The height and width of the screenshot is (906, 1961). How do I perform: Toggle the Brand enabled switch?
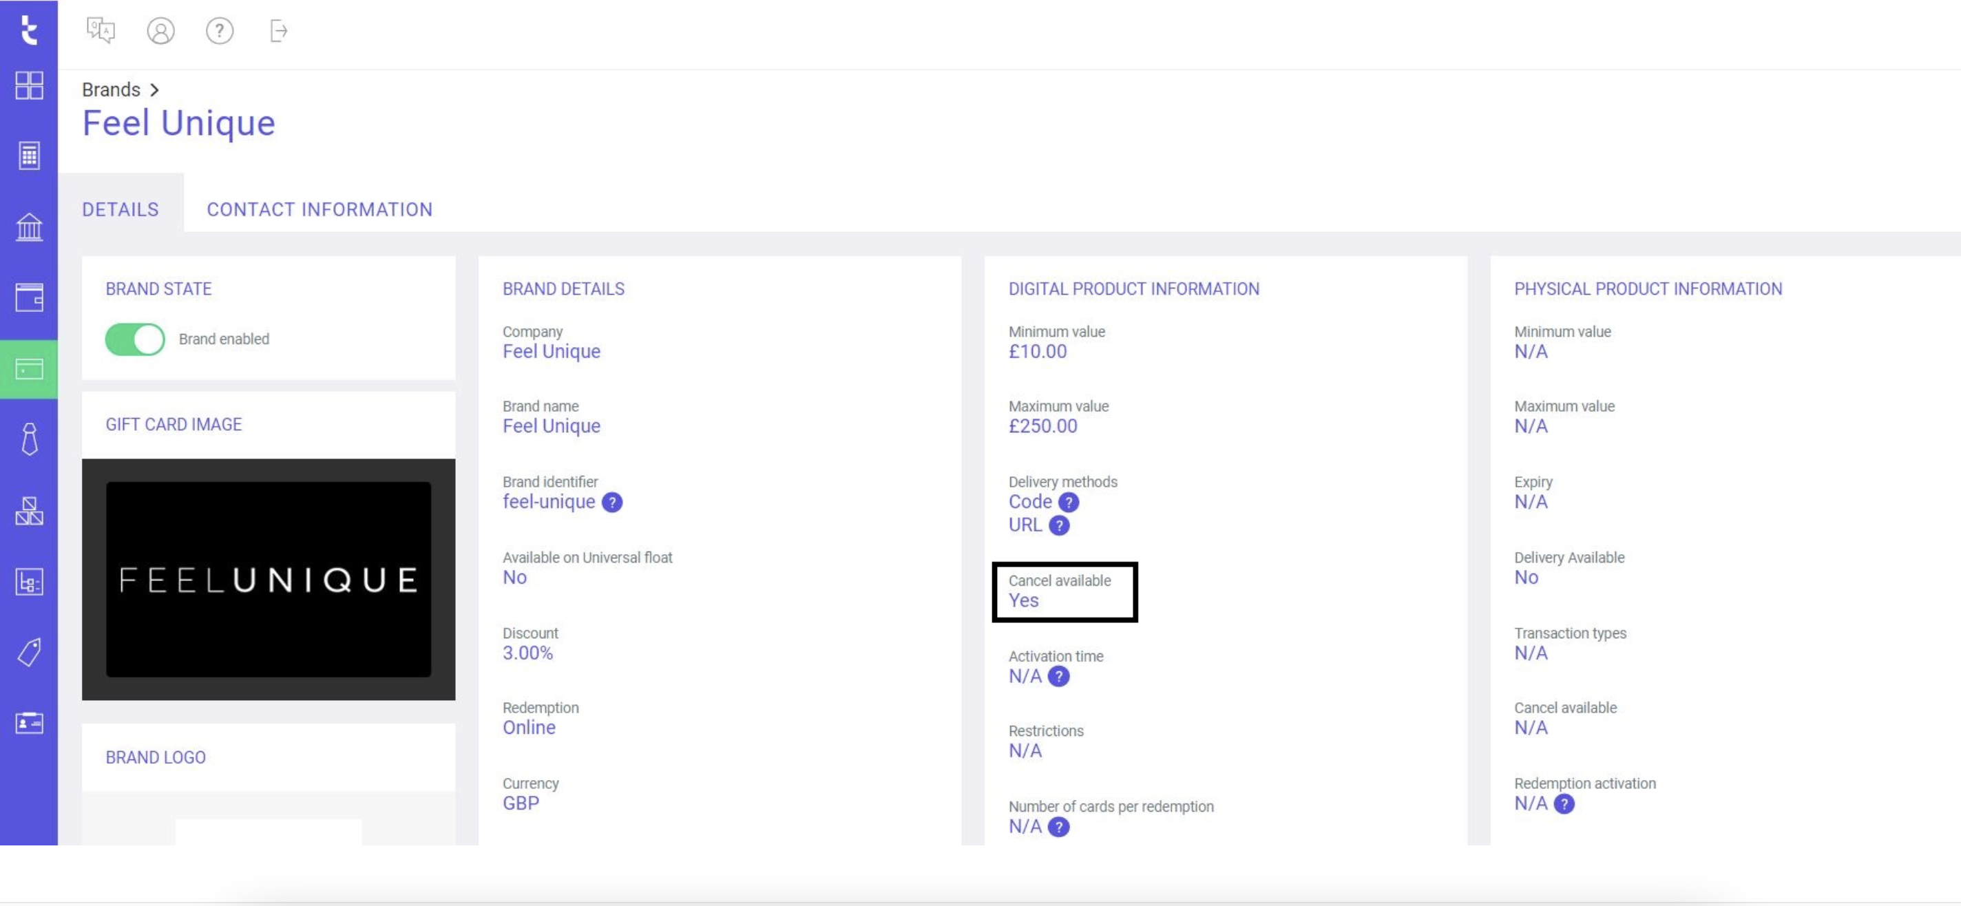[x=135, y=339]
